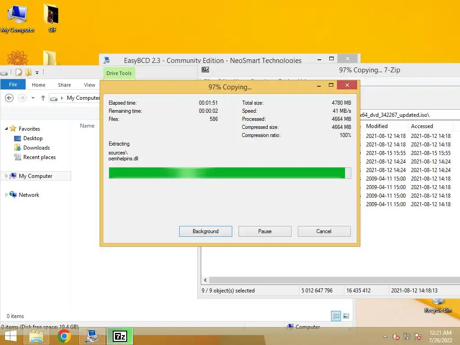Click the 9 / 9 object(s) selected status
460x345 pixels.
(228, 291)
